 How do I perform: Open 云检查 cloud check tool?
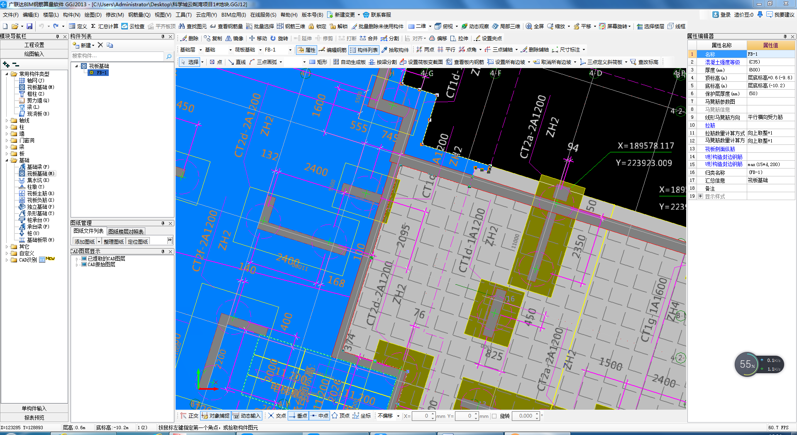point(133,26)
